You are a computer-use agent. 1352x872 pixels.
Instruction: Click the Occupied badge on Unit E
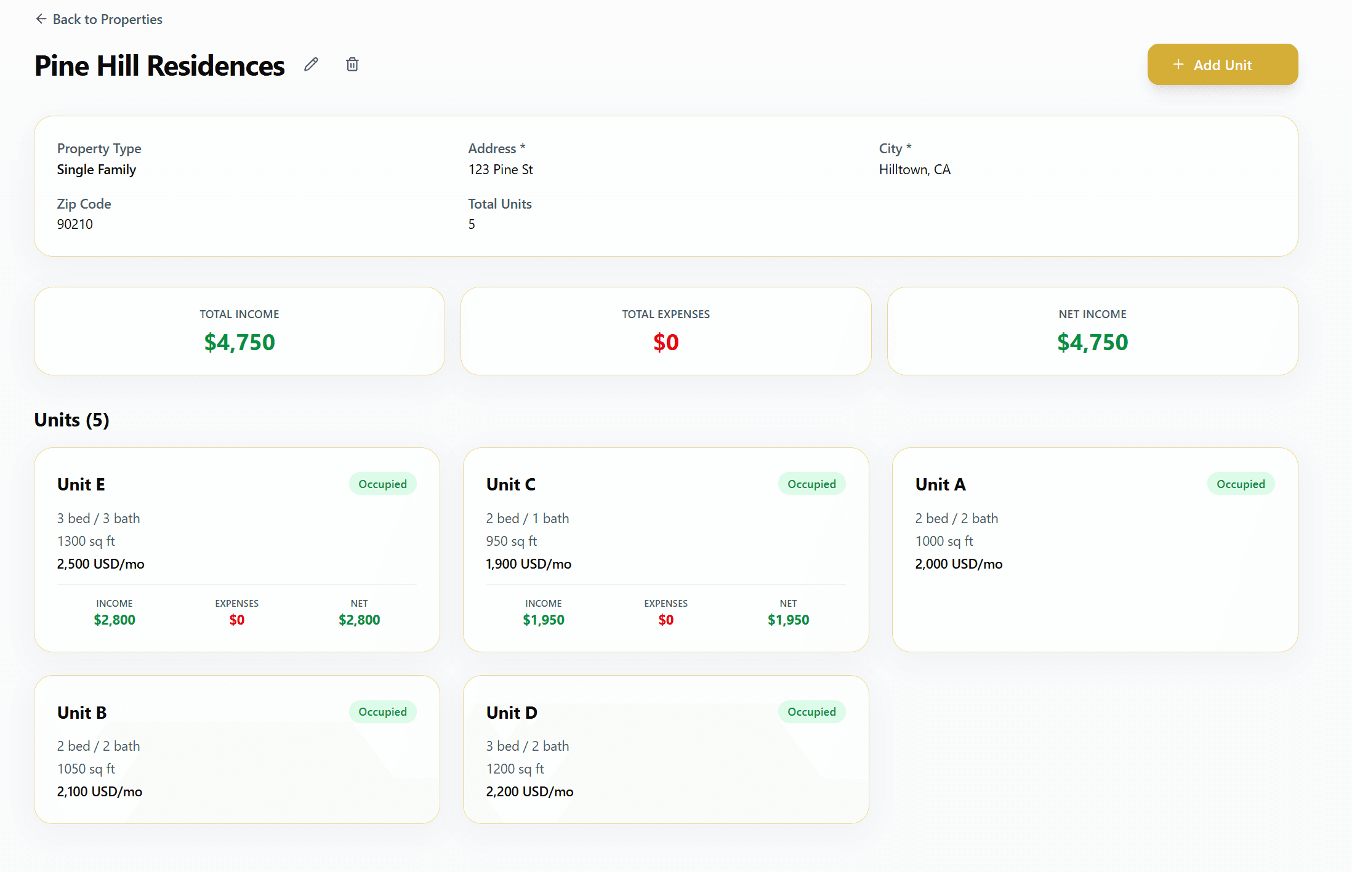tap(382, 484)
